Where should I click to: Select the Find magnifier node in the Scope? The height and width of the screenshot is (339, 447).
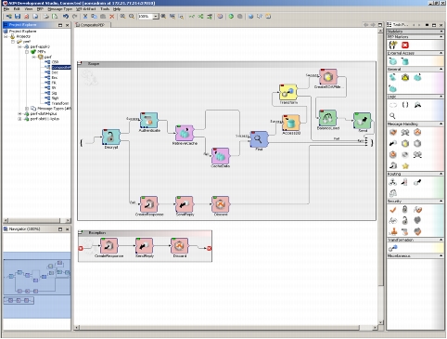pyautogui.click(x=259, y=139)
